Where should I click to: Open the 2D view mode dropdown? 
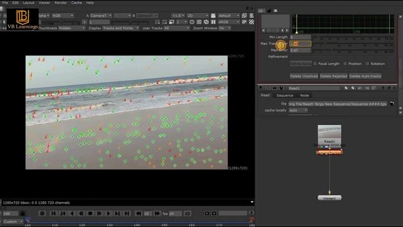(197, 16)
